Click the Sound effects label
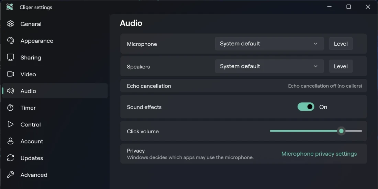This screenshot has width=378, height=189. 144,107
